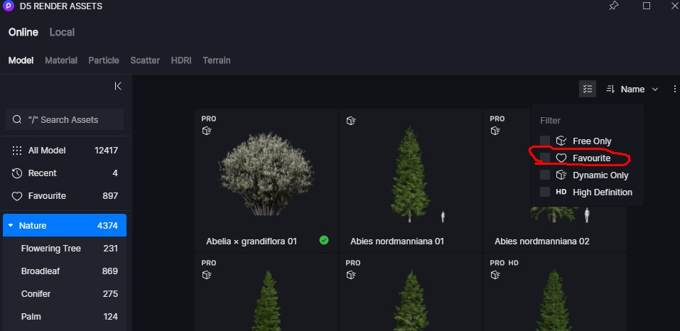Click the Abies nordmanniana 02 name label
Viewport: 680px width, 331px height.
[x=542, y=242]
